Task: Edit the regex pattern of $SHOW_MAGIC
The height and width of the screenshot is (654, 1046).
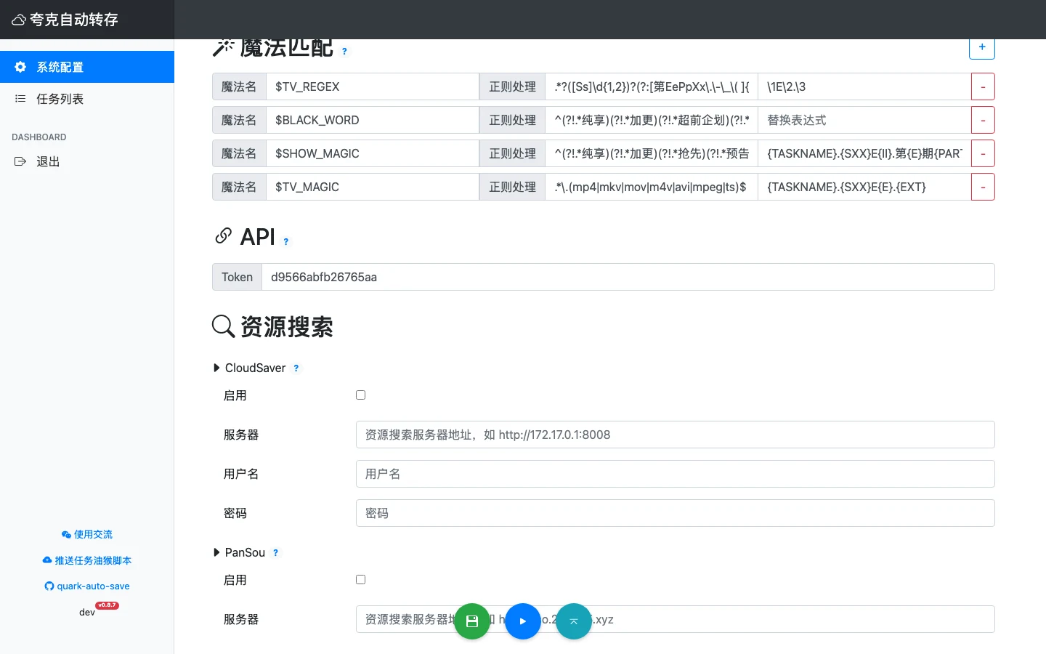Action: point(652,153)
